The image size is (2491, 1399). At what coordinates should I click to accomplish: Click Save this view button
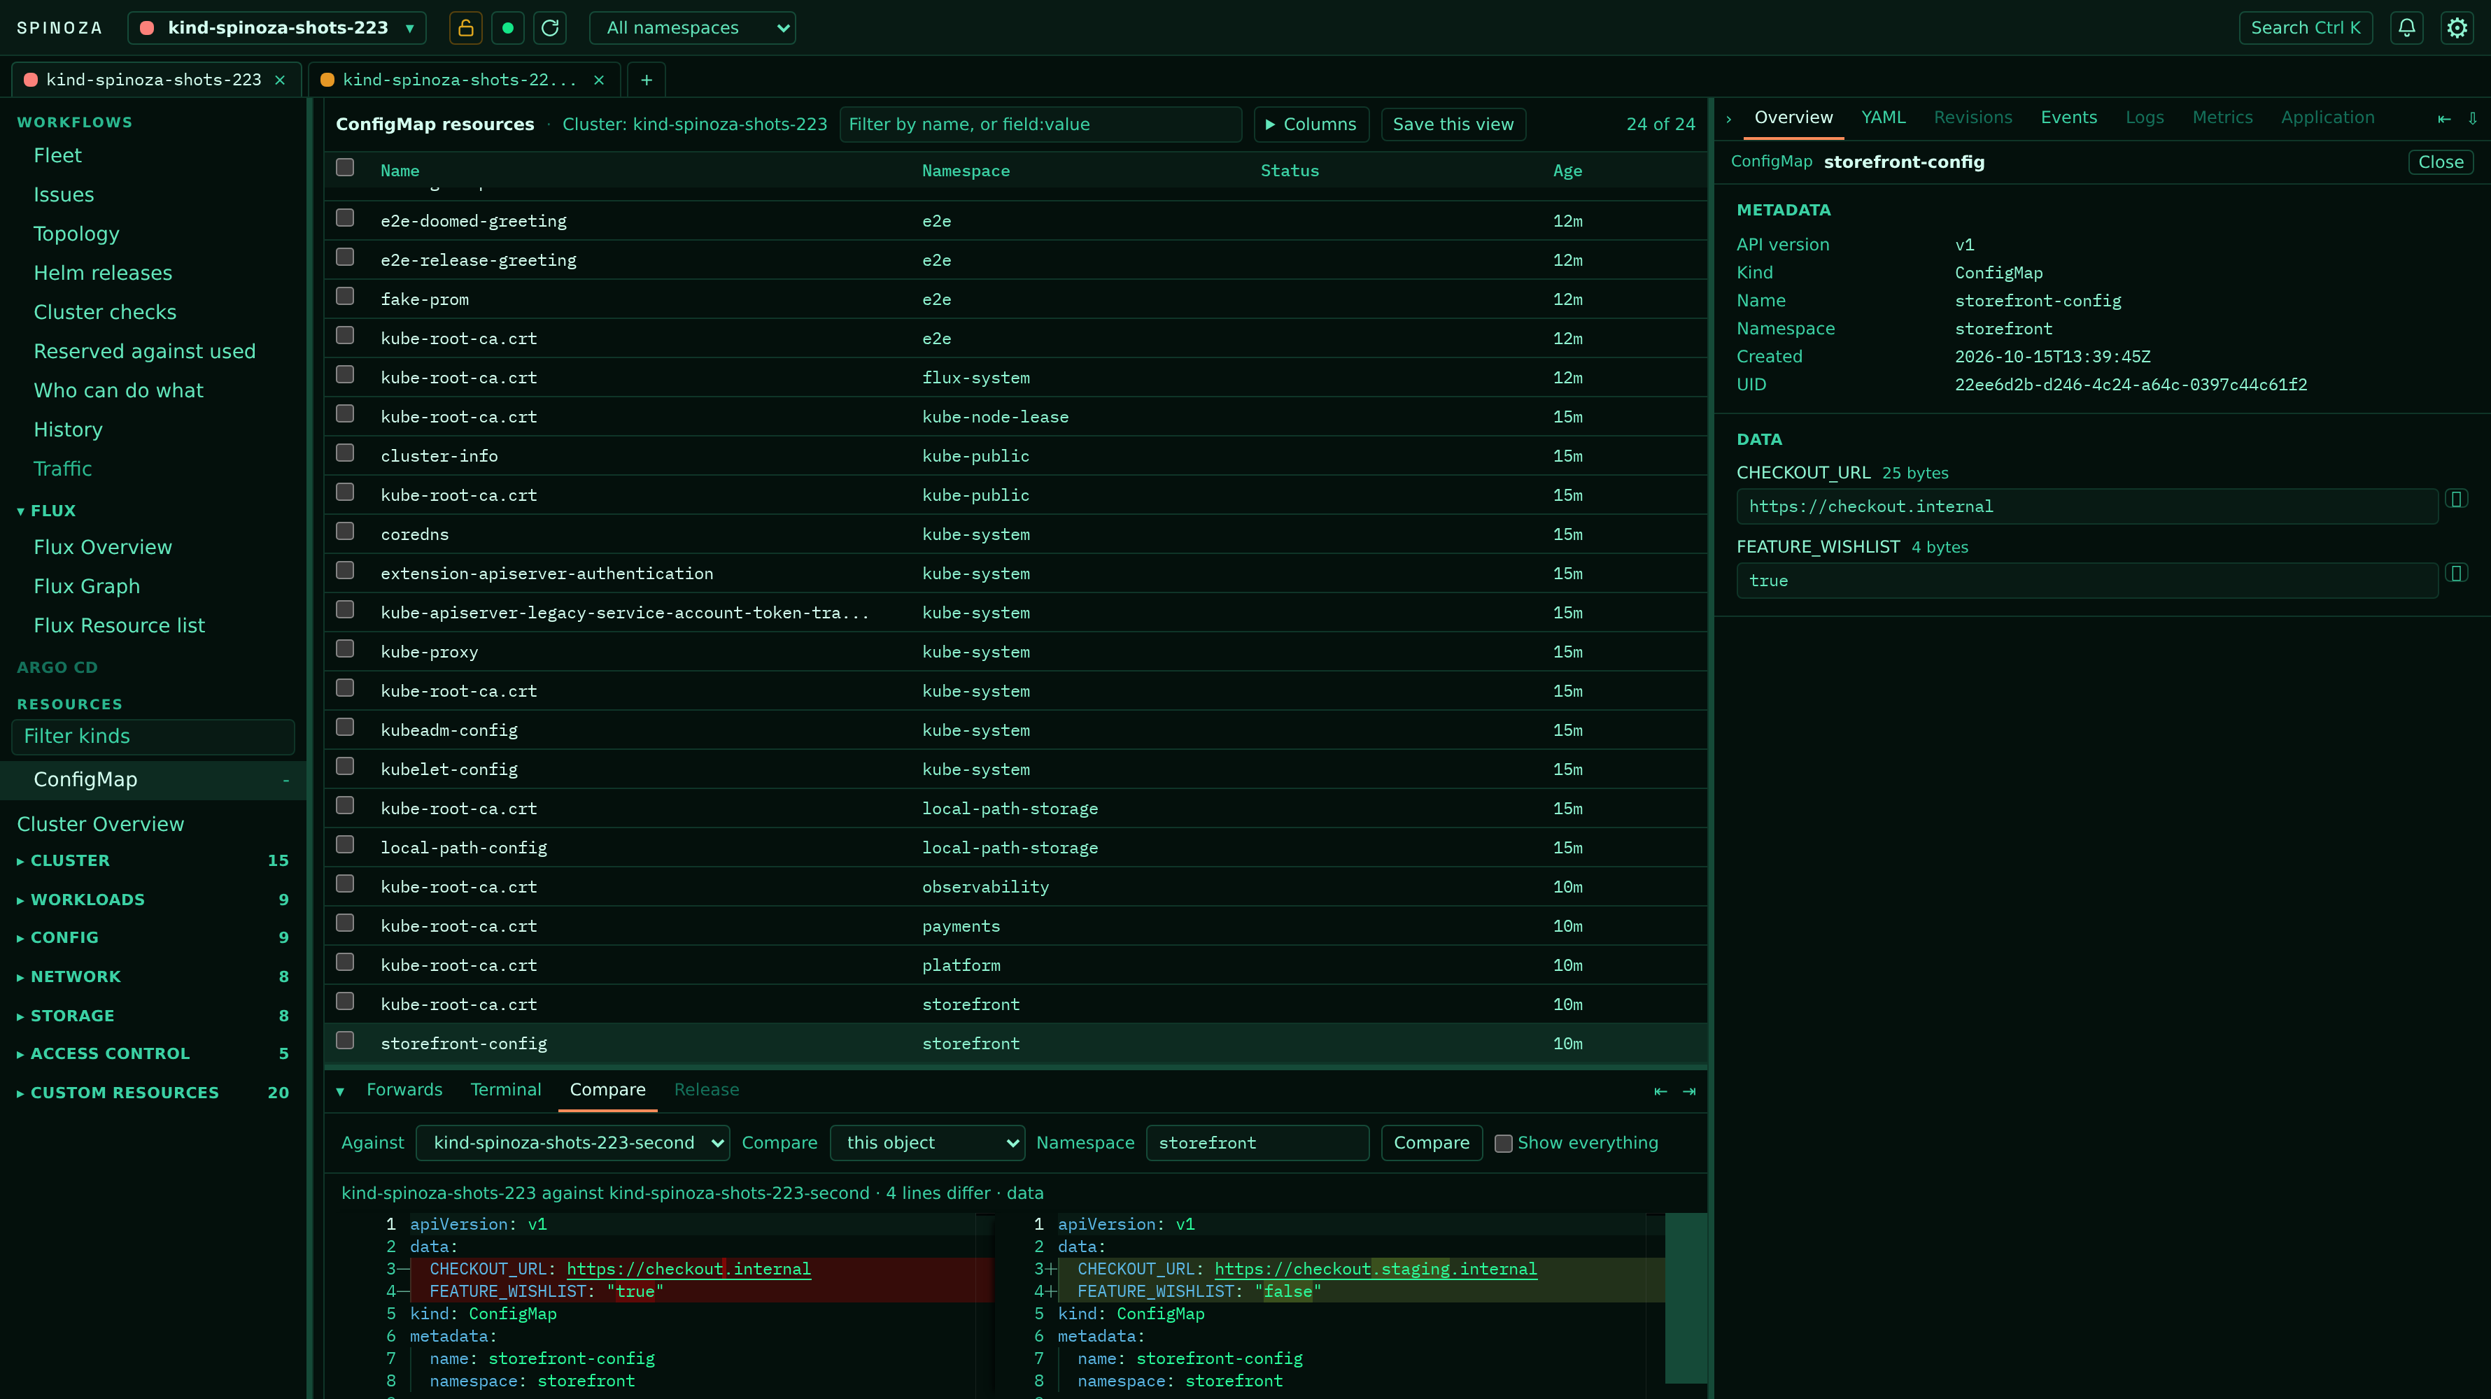(x=1453, y=125)
